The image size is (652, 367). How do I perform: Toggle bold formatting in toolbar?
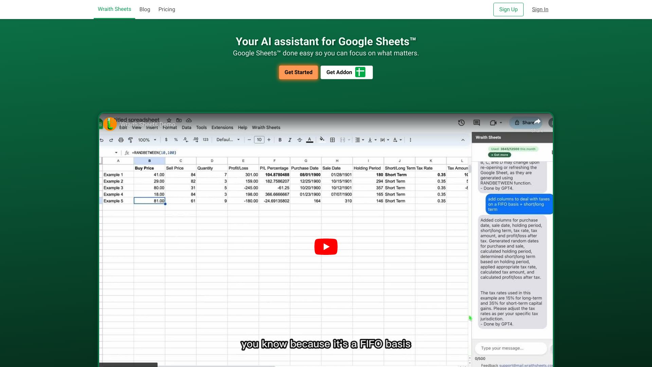[280, 140]
